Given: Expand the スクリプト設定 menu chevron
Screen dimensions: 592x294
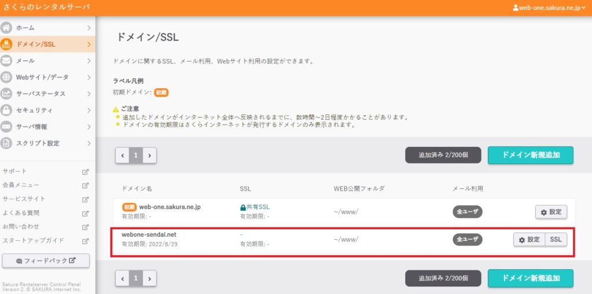Looking at the screenshot, I should [x=88, y=143].
